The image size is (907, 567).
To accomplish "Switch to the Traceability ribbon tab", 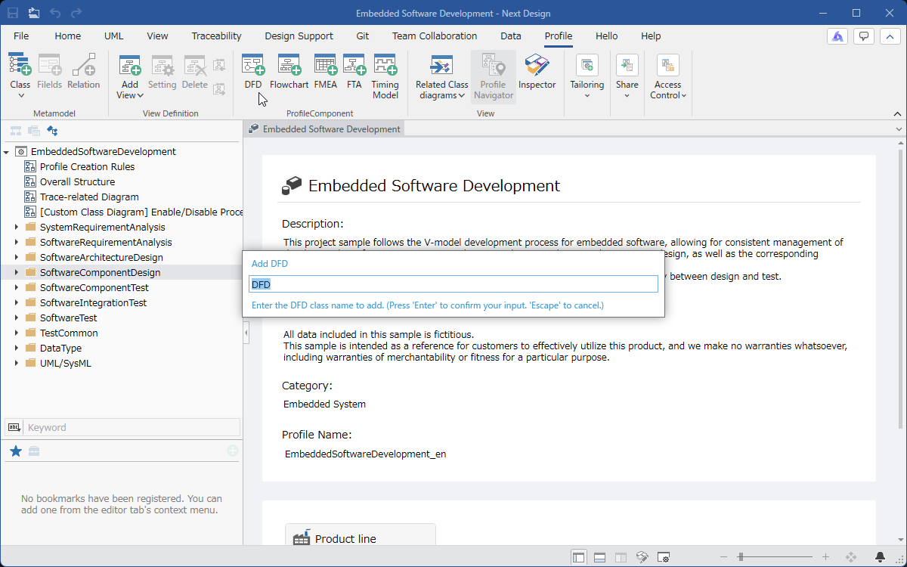I will coord(216,36).
